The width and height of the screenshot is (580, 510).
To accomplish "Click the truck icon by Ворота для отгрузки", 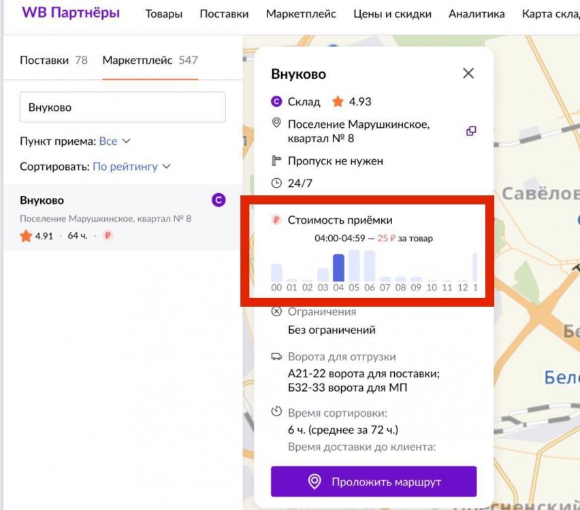I will coord(276,356).
